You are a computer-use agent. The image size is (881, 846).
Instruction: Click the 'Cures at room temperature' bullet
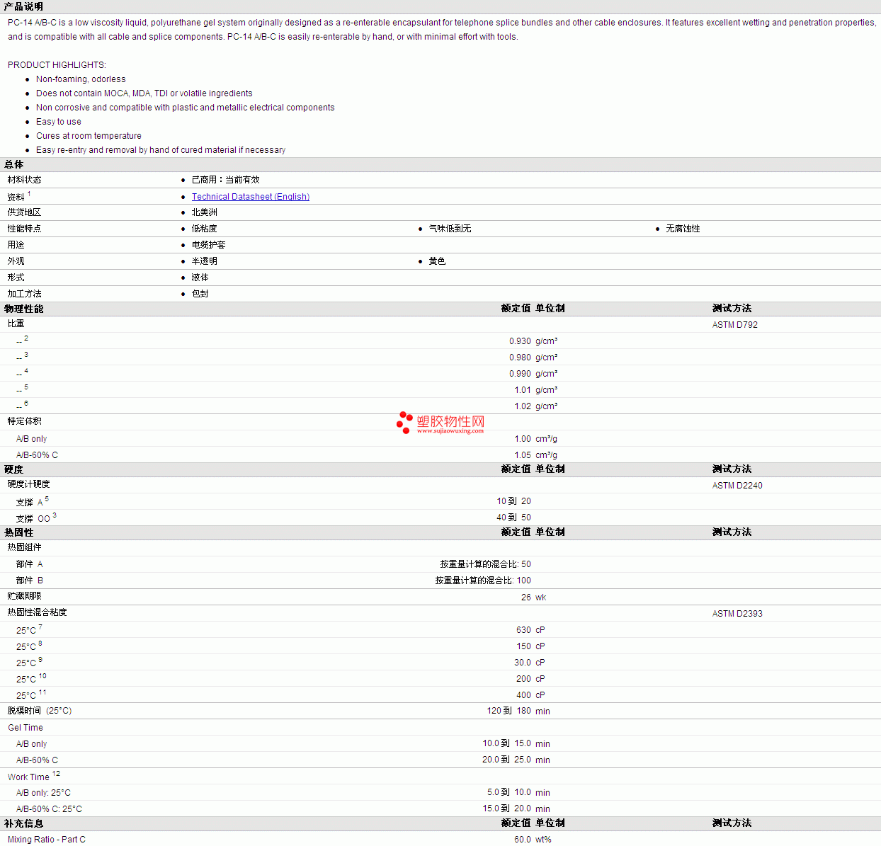pos(89,136)
